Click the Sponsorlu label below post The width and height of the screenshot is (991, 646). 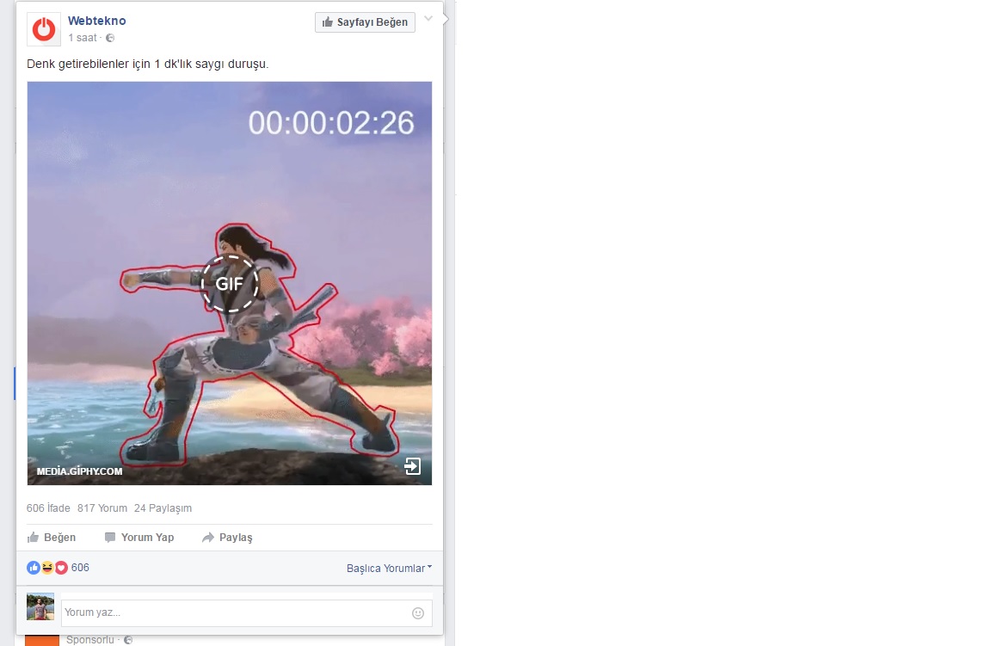point(90,640)
